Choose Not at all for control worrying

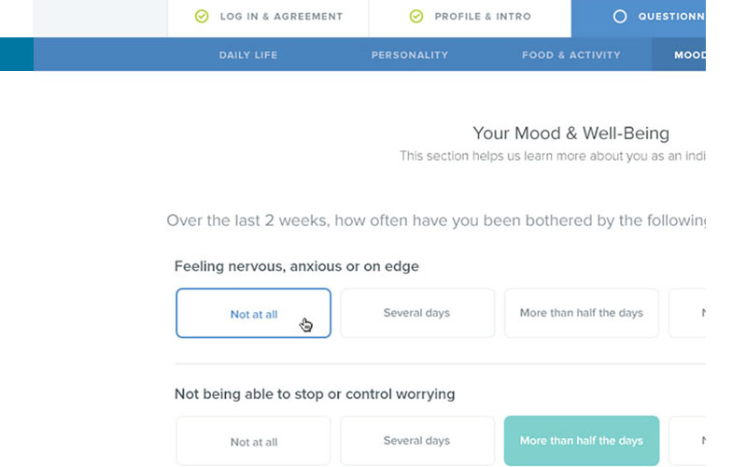click(253, 441)
